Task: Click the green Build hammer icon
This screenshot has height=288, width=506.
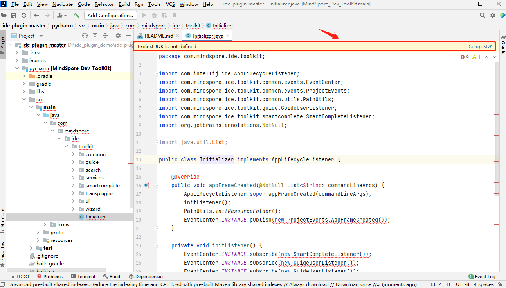Action: [76, 15]
